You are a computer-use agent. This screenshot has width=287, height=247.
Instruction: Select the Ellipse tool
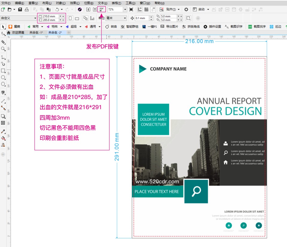3,77
